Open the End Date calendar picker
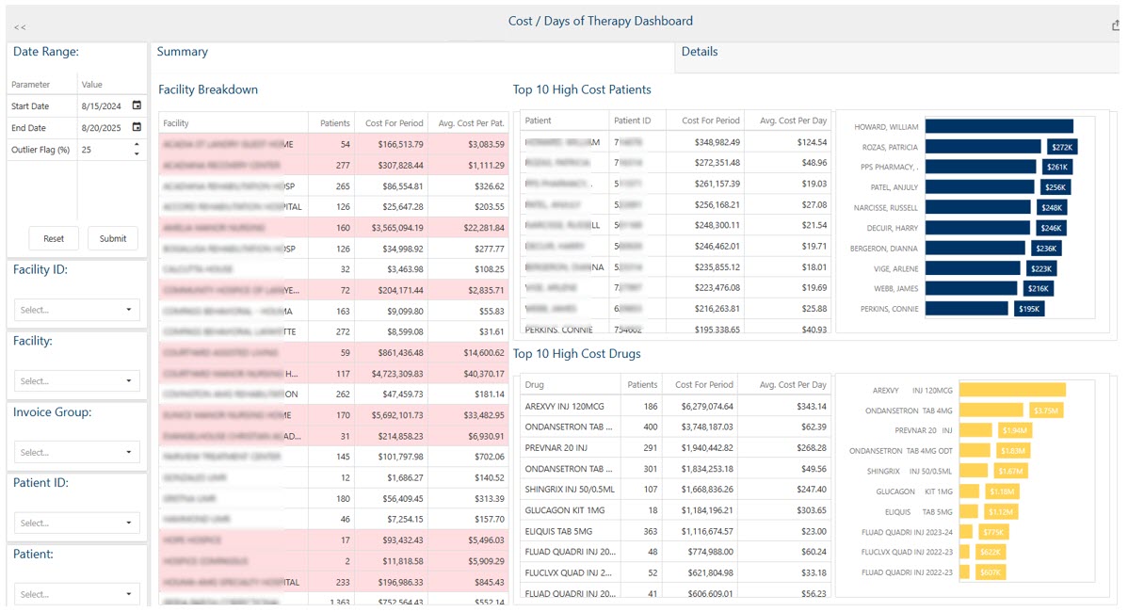The width and height of the screenshot is (1128, 612). coord(137,127)
